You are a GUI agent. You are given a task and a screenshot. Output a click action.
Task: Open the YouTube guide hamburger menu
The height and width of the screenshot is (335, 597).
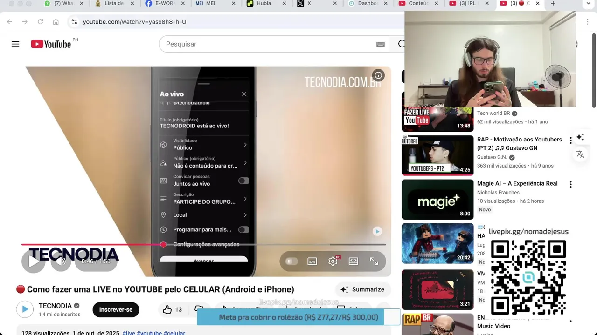point(15,44)
